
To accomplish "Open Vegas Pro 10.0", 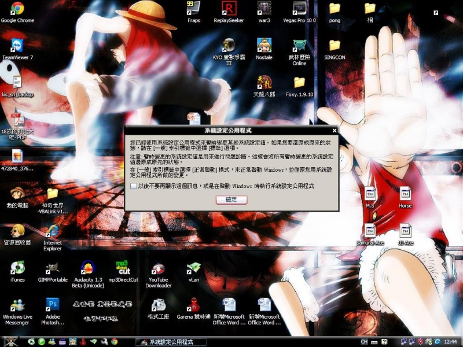I will (299, 9).
